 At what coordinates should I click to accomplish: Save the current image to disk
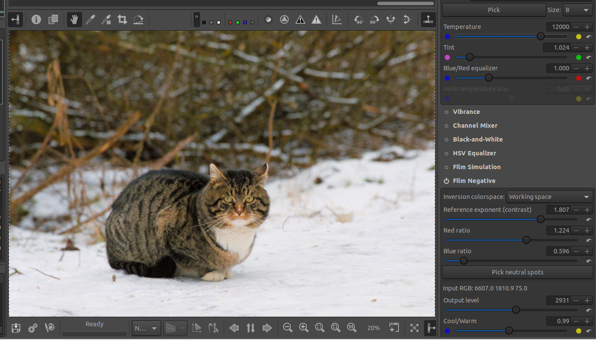click(16, 328)
